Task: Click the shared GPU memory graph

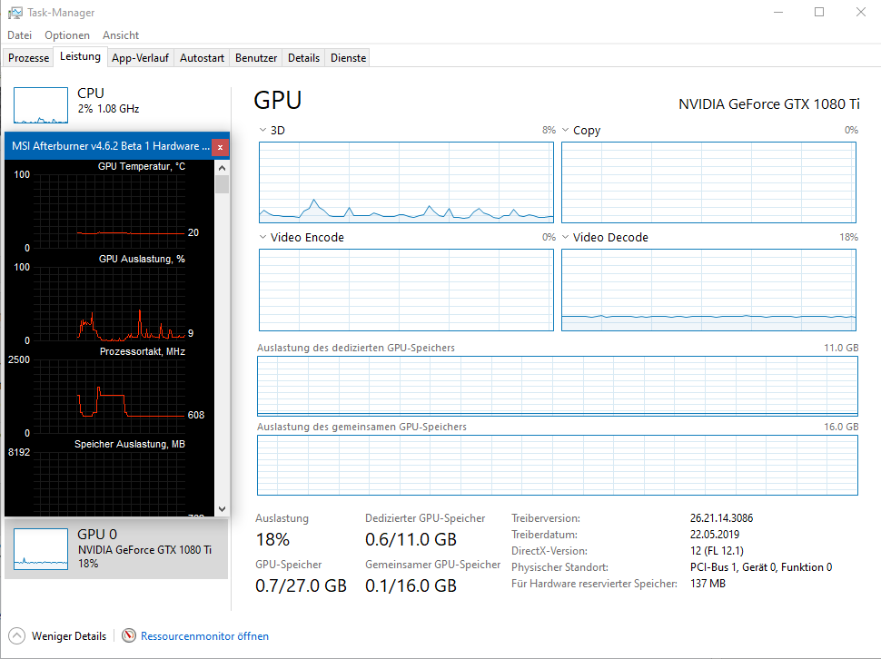Action: 558,465
